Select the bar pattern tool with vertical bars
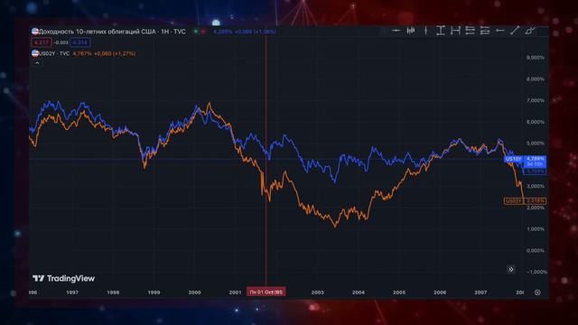The height and width of the screenshot is (325, 578). [x=411, y=31]
